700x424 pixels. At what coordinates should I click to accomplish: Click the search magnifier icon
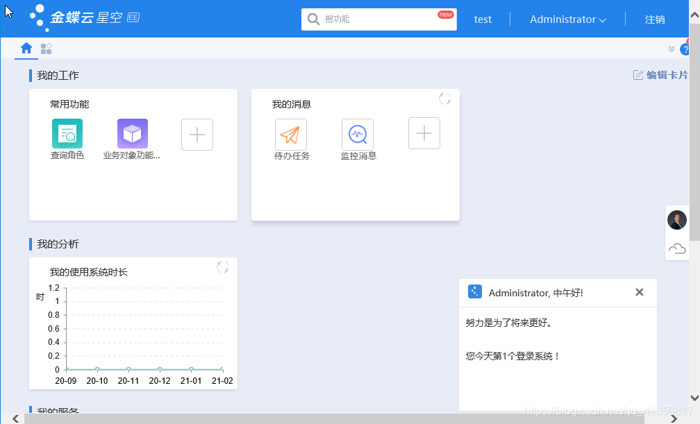point(312,19)
